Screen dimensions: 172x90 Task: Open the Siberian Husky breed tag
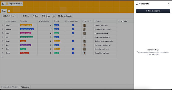26,45
